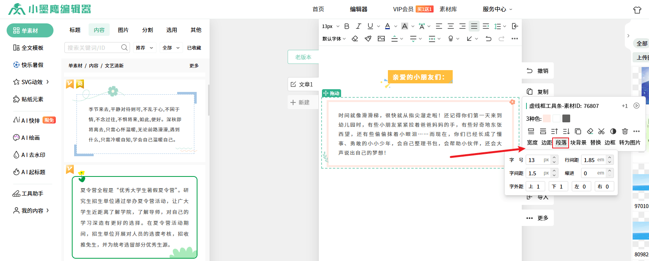Click the undo arrow in the editor toolbar
Screen dimensions: 649x261
tap(488, 39)
